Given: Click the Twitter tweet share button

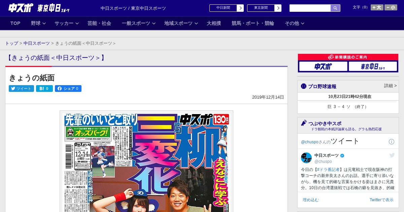Looking at the screenshot, I should point(21,89).
